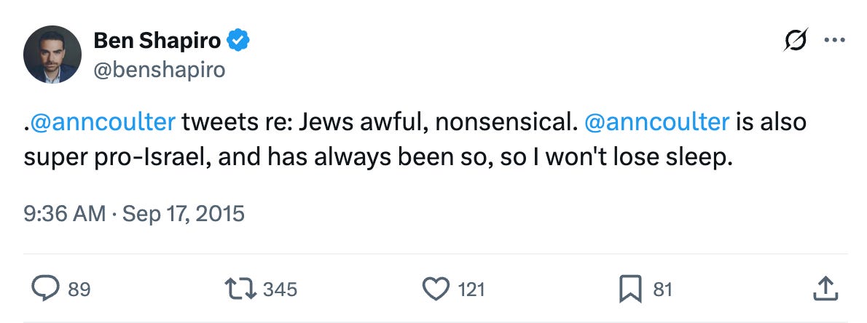Open the second @anncoulter mention before 'is also'

656,121
